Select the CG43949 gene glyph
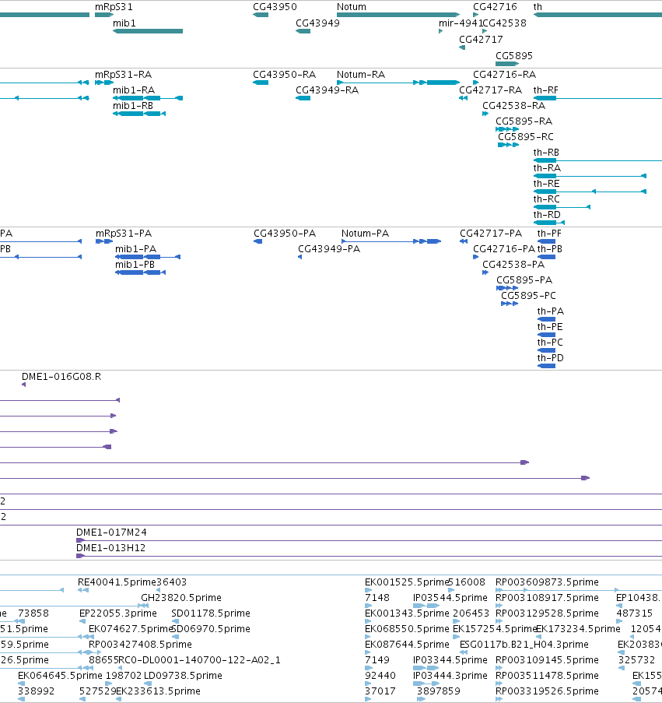 [x=303, y=31]
